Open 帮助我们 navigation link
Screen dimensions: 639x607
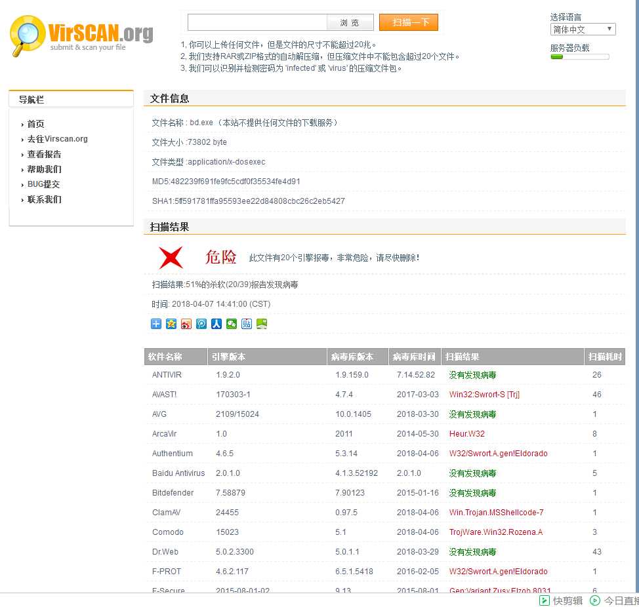coord(44,169)
